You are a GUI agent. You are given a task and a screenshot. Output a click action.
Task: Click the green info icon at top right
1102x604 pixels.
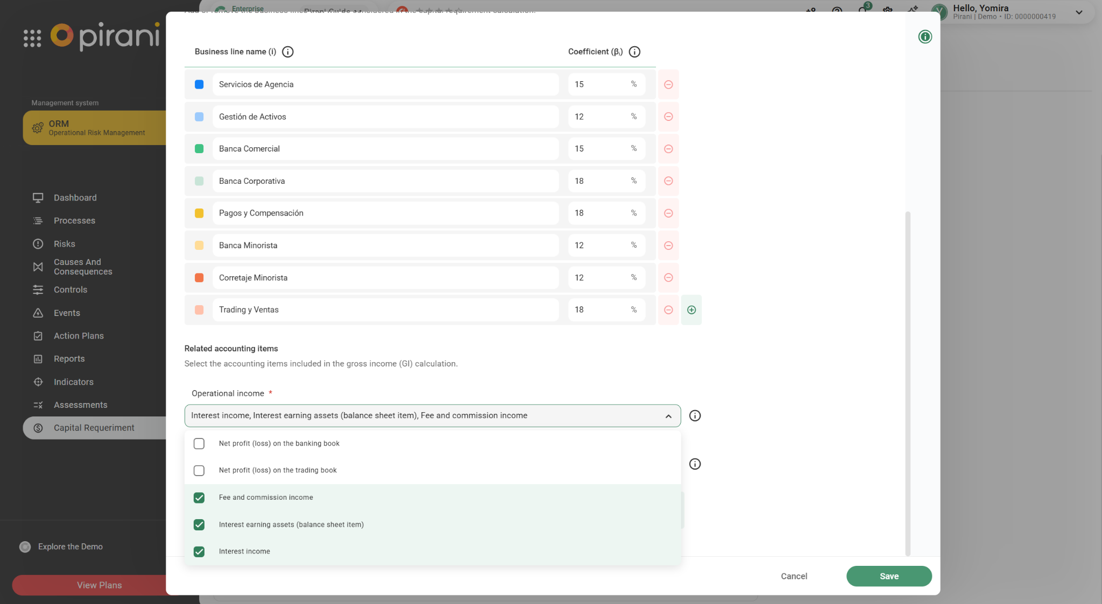pos(925,37)
